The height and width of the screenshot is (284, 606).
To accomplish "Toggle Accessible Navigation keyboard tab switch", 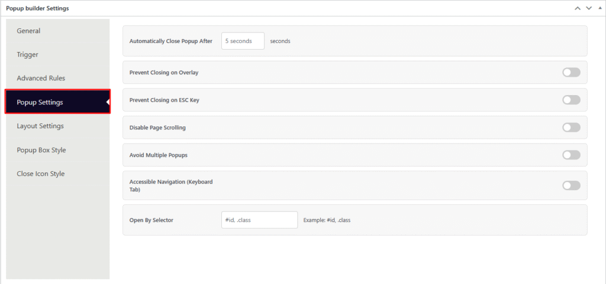I will [x=571, y=185].
